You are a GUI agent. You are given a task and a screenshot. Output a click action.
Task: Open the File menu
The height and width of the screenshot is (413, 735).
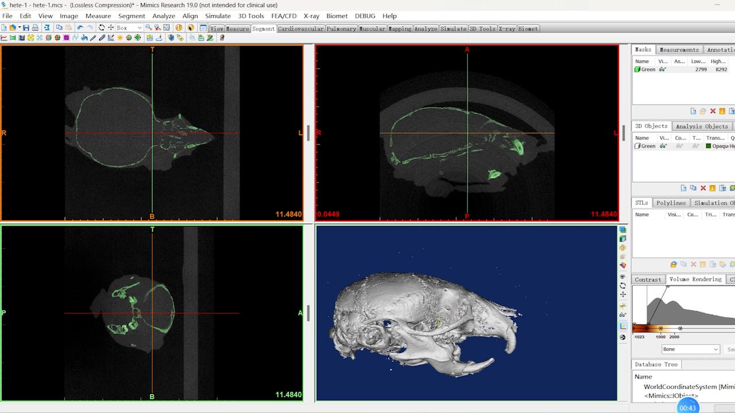[7, 16]
